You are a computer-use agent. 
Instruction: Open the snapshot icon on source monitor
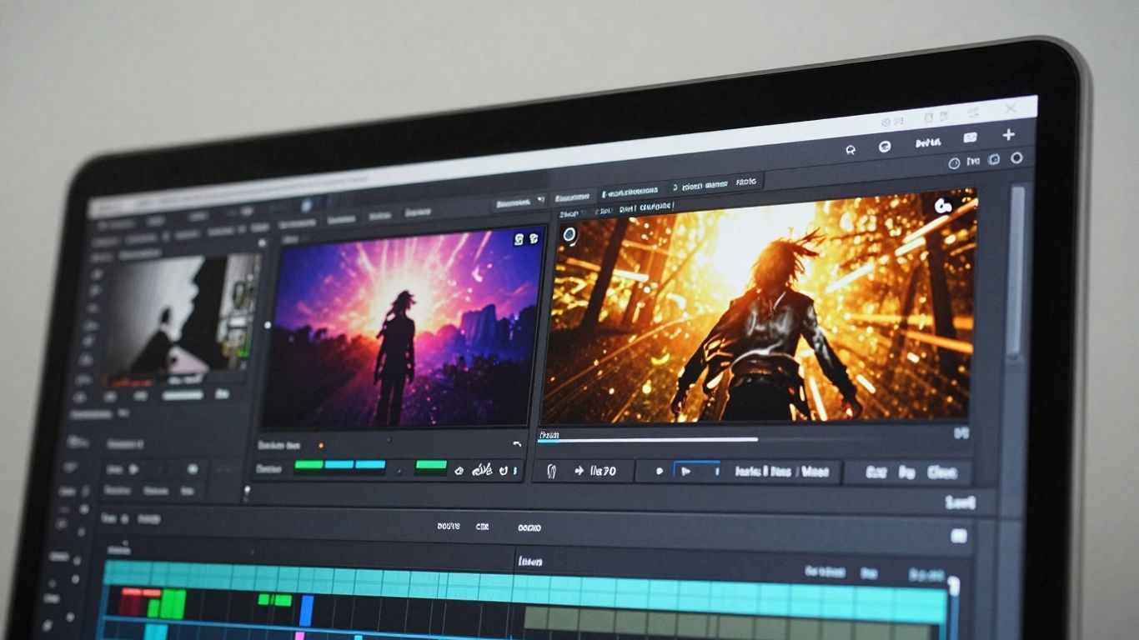point(518,238)
